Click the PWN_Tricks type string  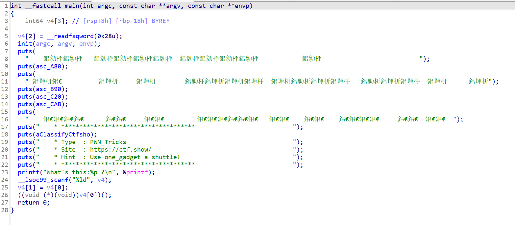pyautogui.click(x=108, y=142)
